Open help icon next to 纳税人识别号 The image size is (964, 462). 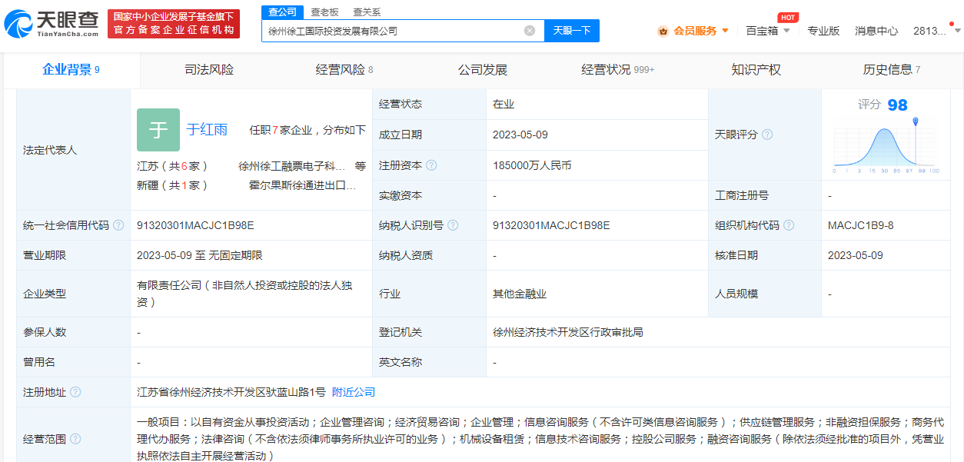click(x=453, y=225)
